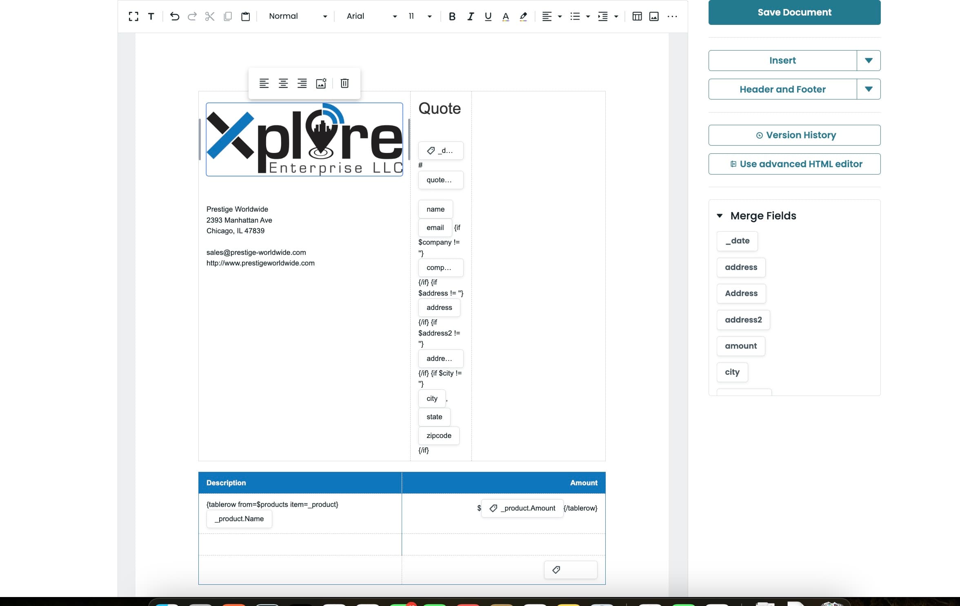Viewport: 960px width, 606px height.
Task: Delete the logo image with trash icon
Action: pos(344,83)
